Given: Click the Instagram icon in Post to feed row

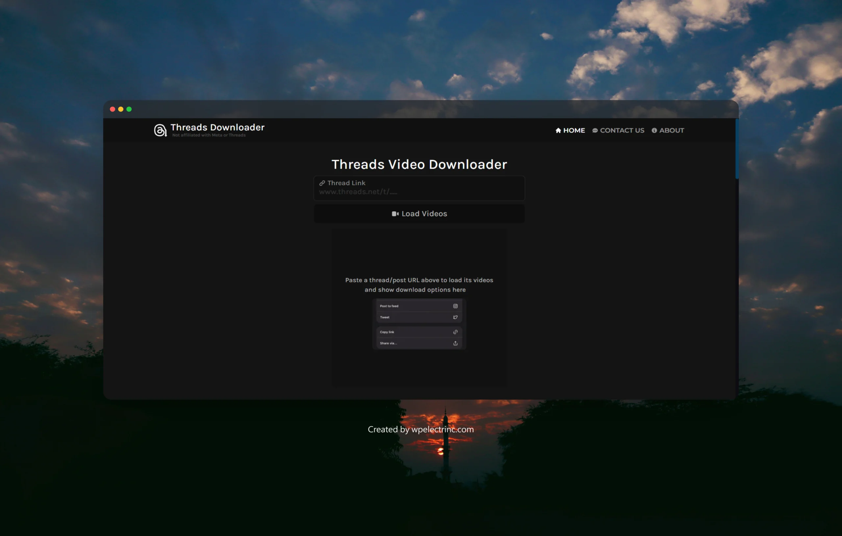Looking at the screenshot, I should [455, 306].
